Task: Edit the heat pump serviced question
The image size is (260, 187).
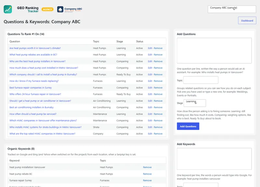Action: (150, 114)
